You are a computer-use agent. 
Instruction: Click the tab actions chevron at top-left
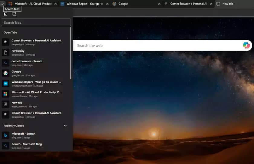2,4
